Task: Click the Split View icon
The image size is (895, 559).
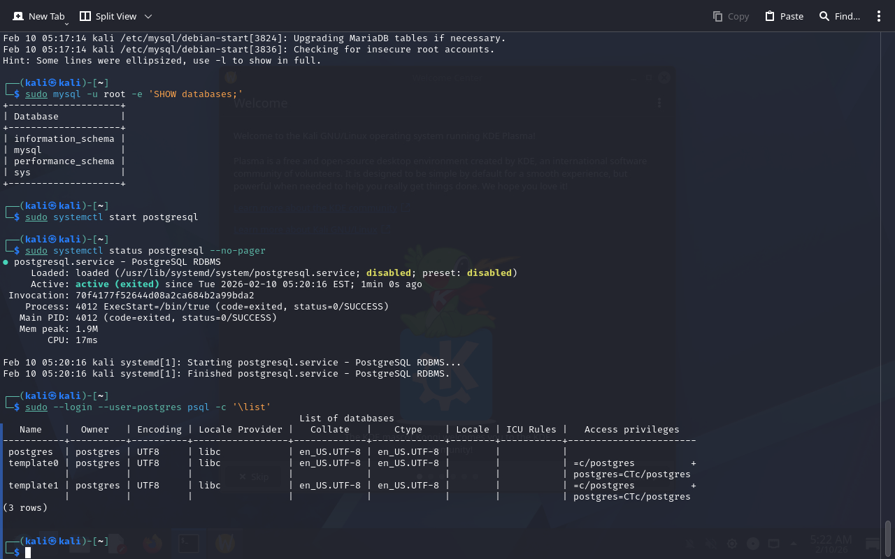Action: click(x=85, y=16)
